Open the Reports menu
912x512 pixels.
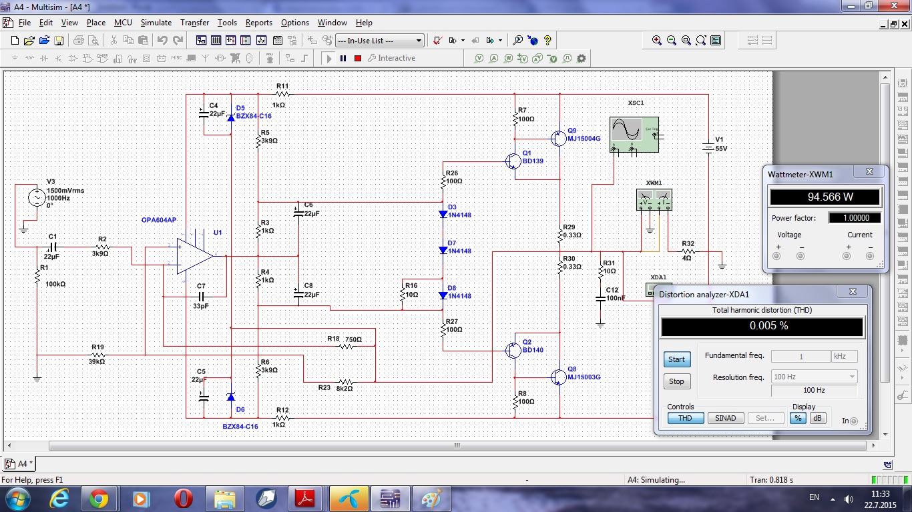[x=259, y=23]
